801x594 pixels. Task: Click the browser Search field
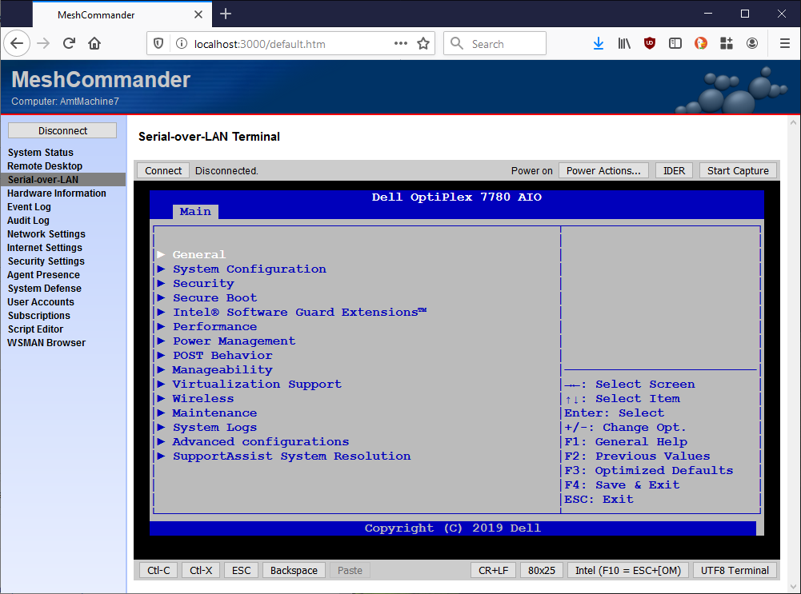(495, 43)
